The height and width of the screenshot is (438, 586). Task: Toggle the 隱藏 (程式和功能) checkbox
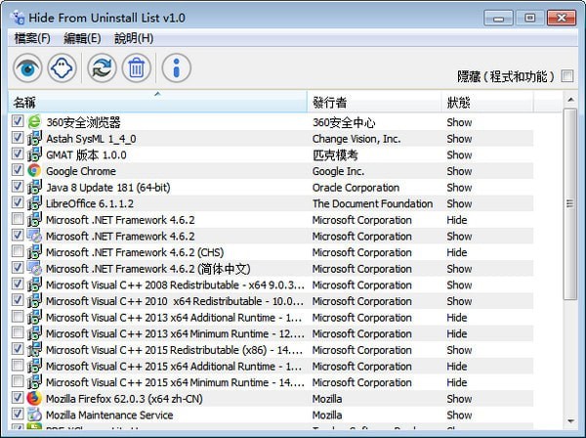coord(567,76)
